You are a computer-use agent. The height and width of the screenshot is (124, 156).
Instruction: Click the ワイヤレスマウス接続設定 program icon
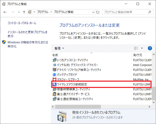point(54,84)
